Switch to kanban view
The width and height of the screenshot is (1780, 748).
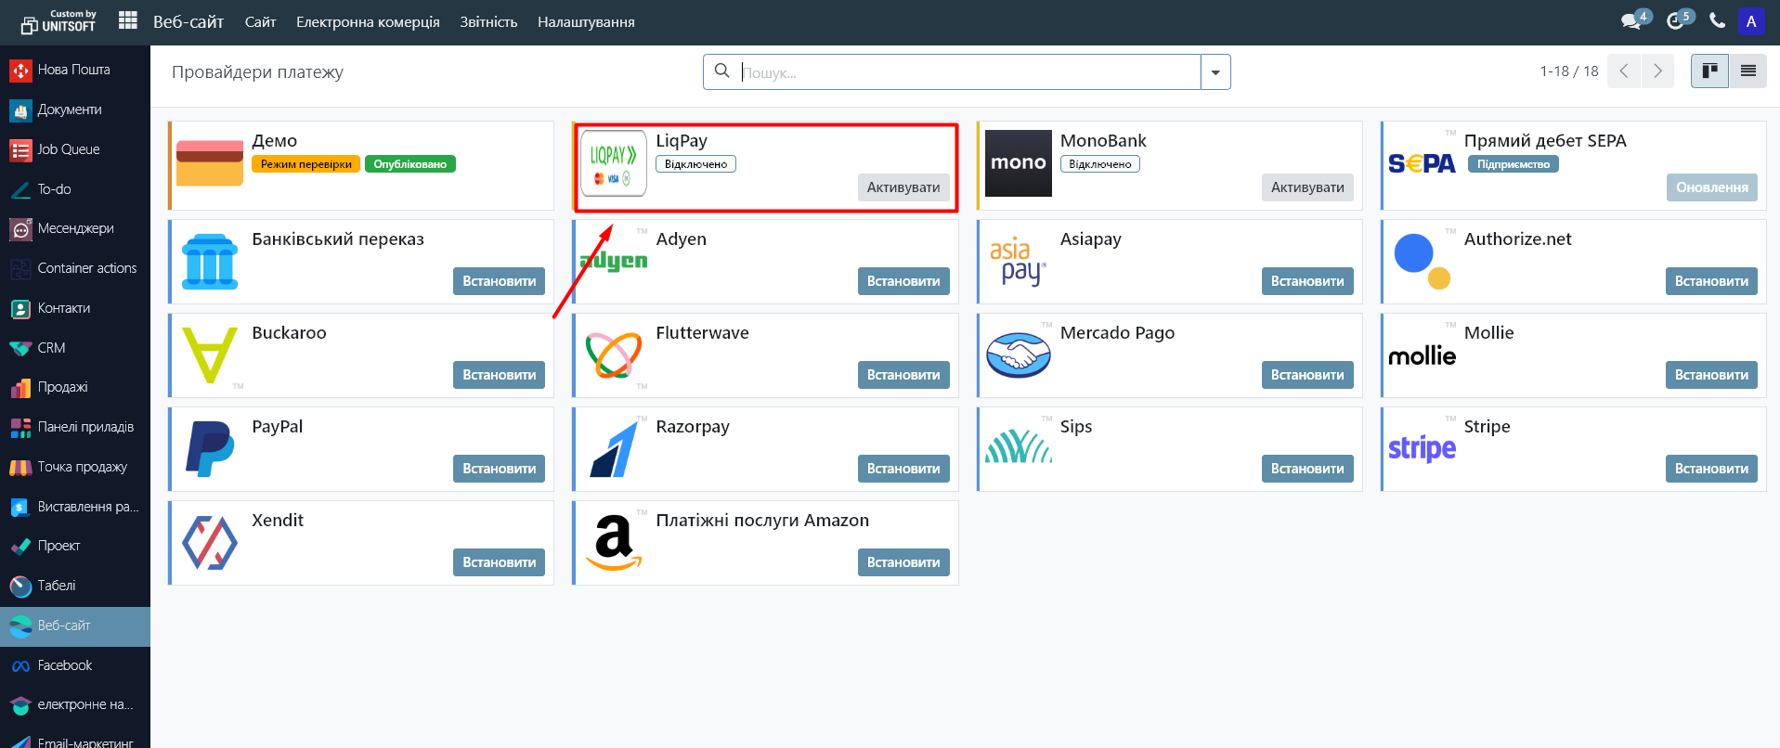tap(1709, 71)
